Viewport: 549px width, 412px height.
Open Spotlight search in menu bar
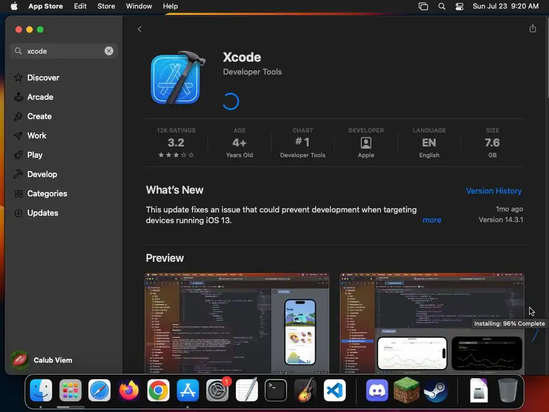[x=442, y=6]
